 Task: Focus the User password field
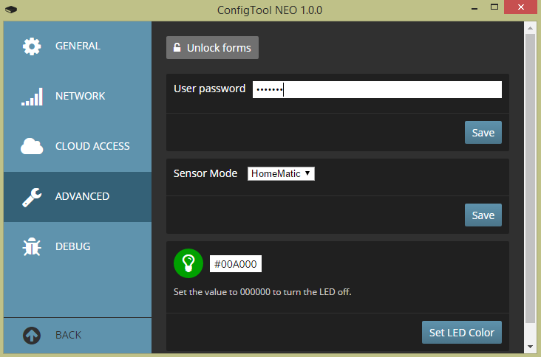point(377,89)
